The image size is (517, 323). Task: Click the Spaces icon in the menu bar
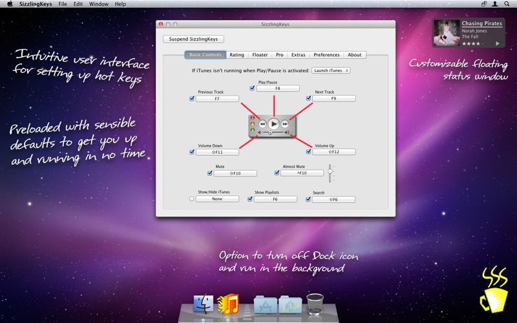coord(484,4)
